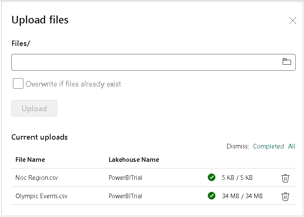
Task: Click the 34 MB / 34 MB progress text
Action: pyautogui.click(x=242, y=196)
